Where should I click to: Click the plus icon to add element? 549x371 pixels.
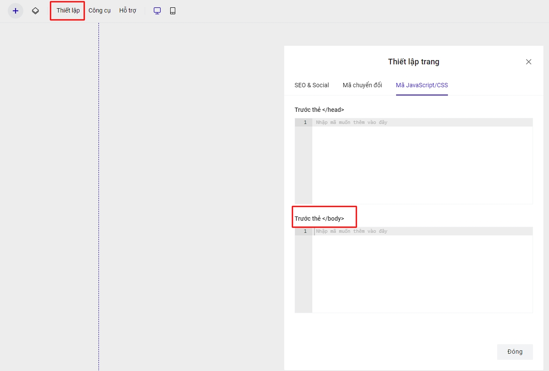tap(16, 11)
